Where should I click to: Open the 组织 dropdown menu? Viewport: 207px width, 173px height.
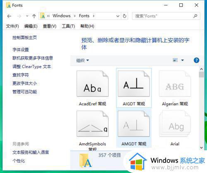pos(82,60)
